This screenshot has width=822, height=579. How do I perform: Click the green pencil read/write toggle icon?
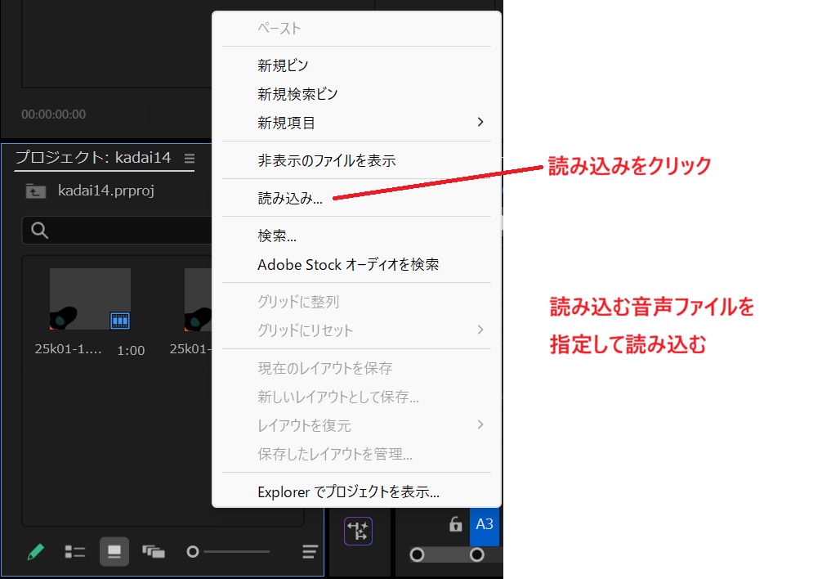tap(35, 552)
